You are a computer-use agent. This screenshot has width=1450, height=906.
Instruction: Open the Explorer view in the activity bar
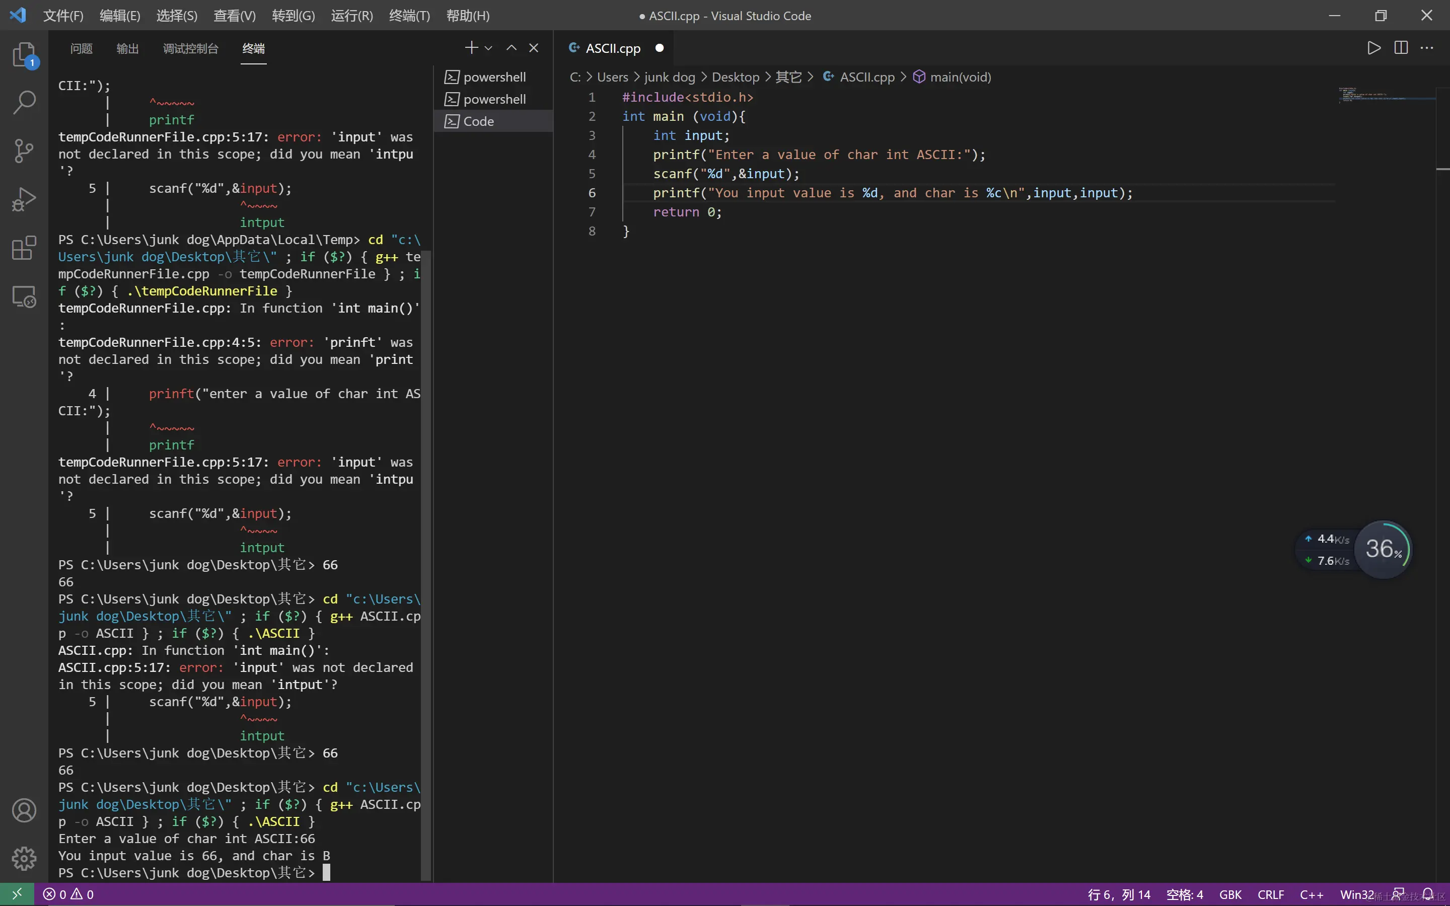(24, 54)
